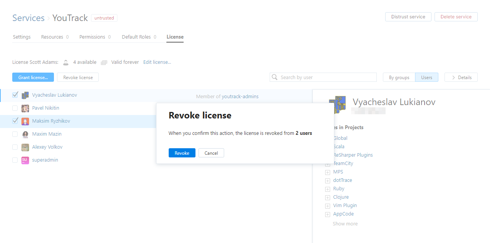This screenshot has height=243, width=490.
Task: Check Pavel Nikitin checkbox
Action: click(x=15, y=108)
